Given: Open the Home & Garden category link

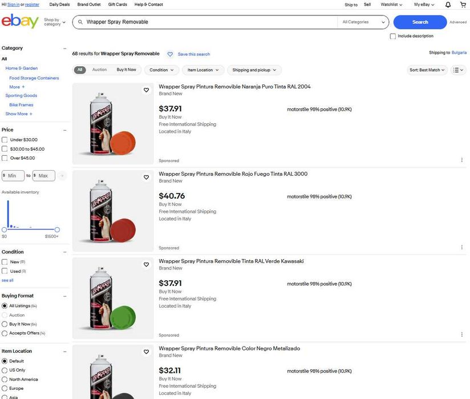Looking at the screenshot, I should pyautogui.click(x=22, y=68).
